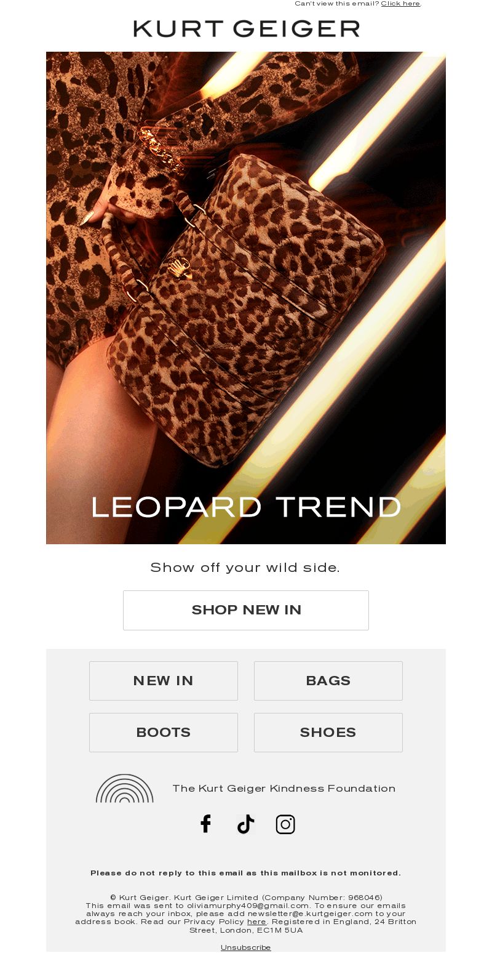
Task: Select the NEW IN category button
Action: coord(164,681)
